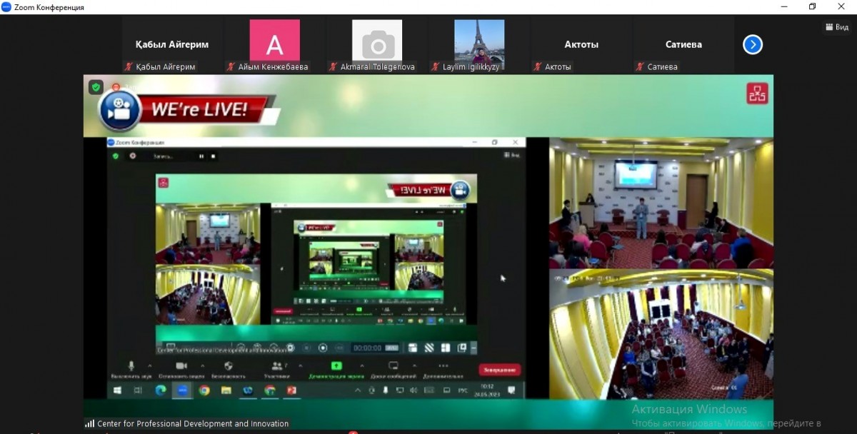The height and width of the screenshot is (434, 857).
Task: Click the red Завершение end button
Action: pyautogui.click(x=499, y=370)
